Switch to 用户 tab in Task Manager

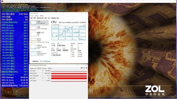coord(49,18)
